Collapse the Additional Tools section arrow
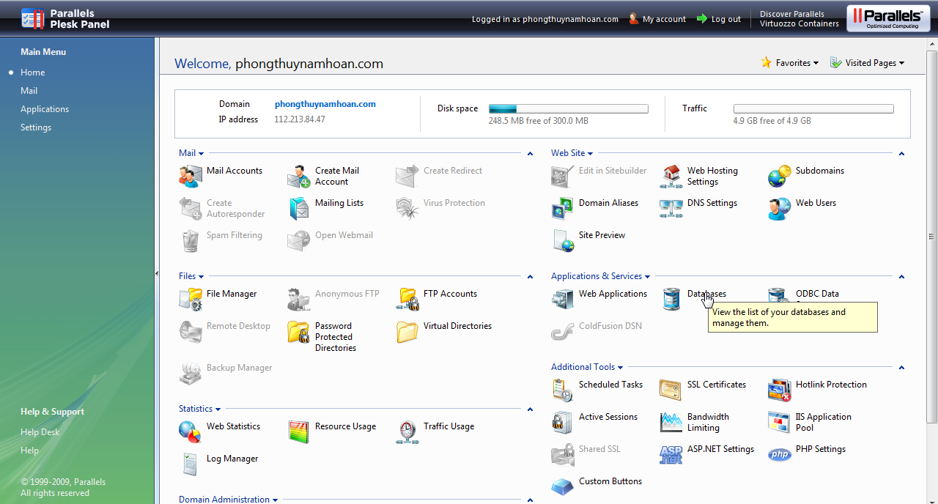Image resolution: width=938 pixels, height=504 pixels. [x=901, y=368]
